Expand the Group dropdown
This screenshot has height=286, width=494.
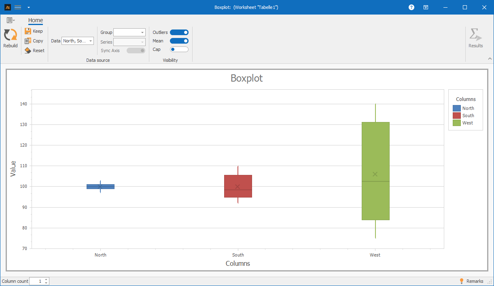(x=129, y=32)
